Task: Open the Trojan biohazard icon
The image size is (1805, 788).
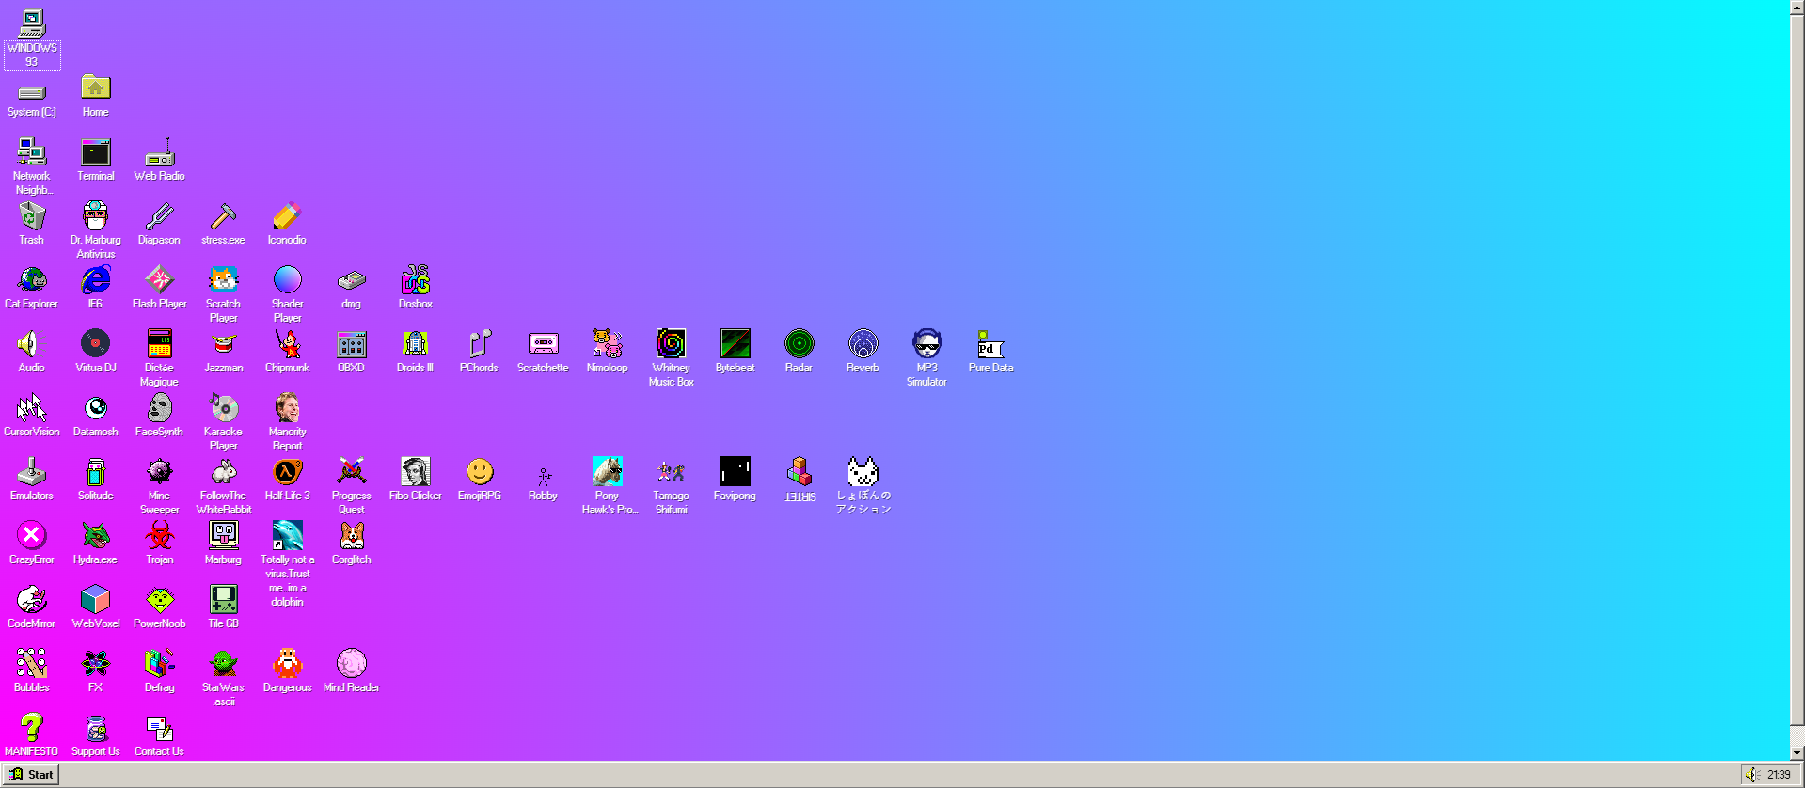Action: (159, 536)
